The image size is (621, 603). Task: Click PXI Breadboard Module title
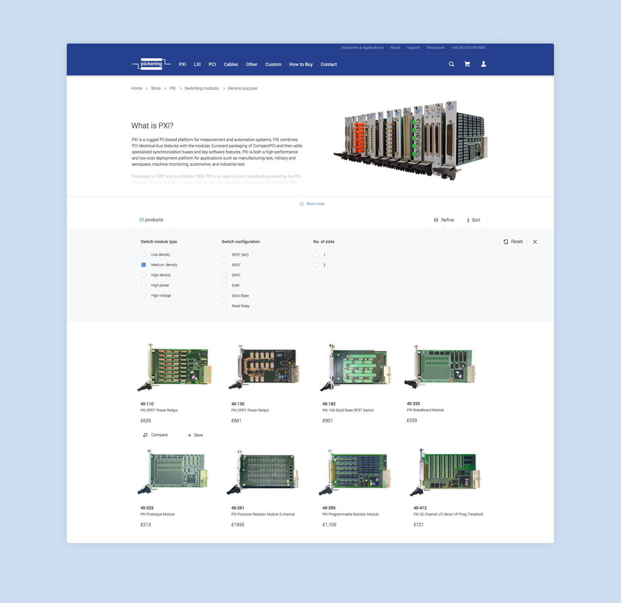coord(425,410)
